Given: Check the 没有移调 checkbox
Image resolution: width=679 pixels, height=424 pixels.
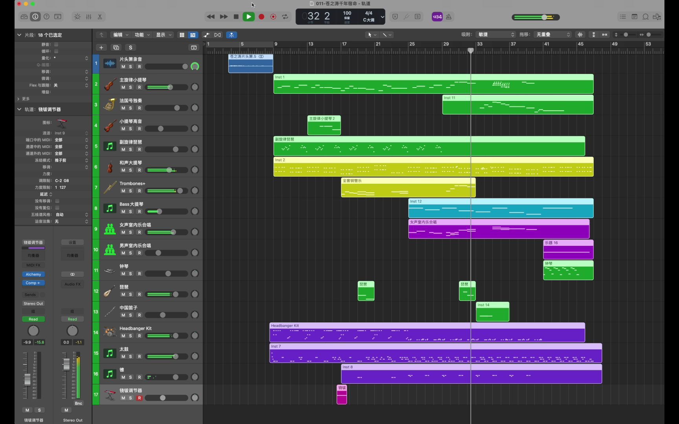Looking at the screenshot, I should click(57, 201).
